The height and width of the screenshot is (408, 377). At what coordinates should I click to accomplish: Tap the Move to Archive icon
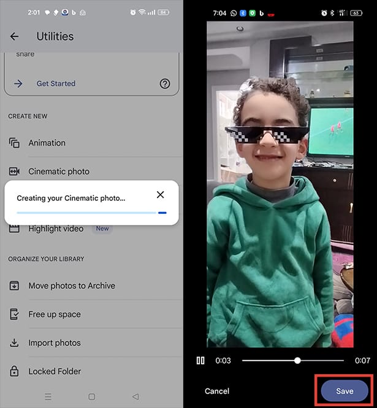pos(14,286)
